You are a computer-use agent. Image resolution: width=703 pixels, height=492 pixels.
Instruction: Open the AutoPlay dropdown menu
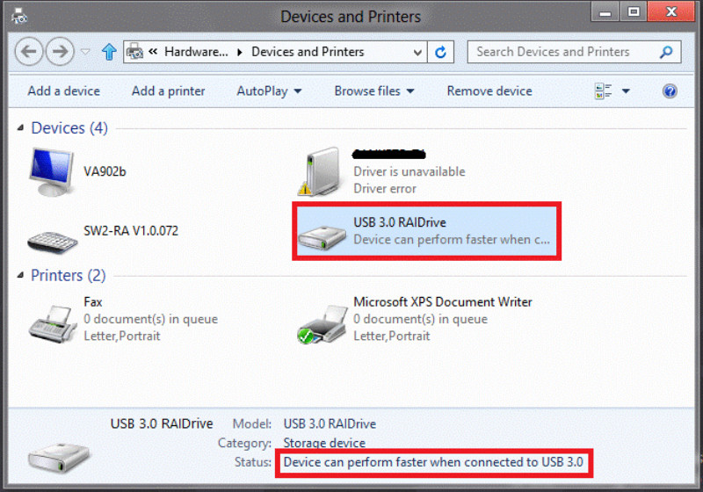[269, 91]
